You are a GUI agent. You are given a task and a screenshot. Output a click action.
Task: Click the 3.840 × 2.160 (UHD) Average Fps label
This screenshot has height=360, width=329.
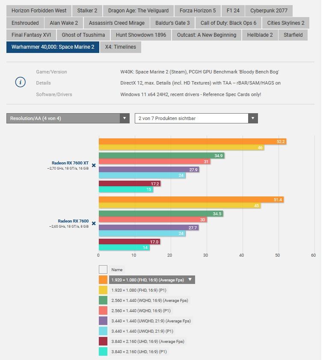(x=147, y=341)
